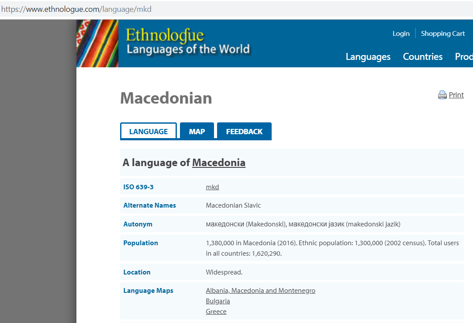Open the Languages navigation menu
The height and width of the screenshot is (323, 473).
pos(368,57)
